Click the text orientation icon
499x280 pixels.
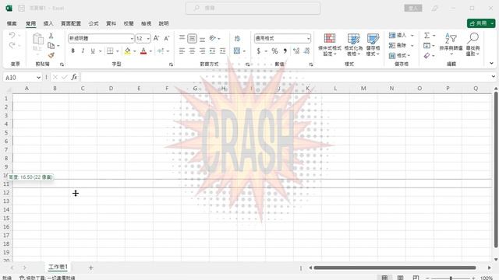tap(212, 38)
